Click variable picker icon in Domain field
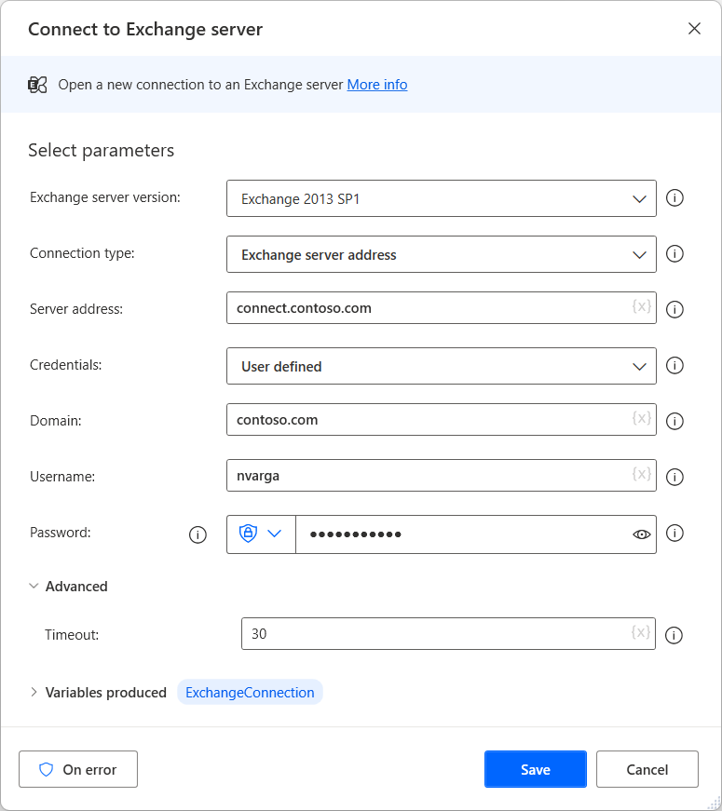This screenshot has height=811, width=722. [x=641, y=419]
